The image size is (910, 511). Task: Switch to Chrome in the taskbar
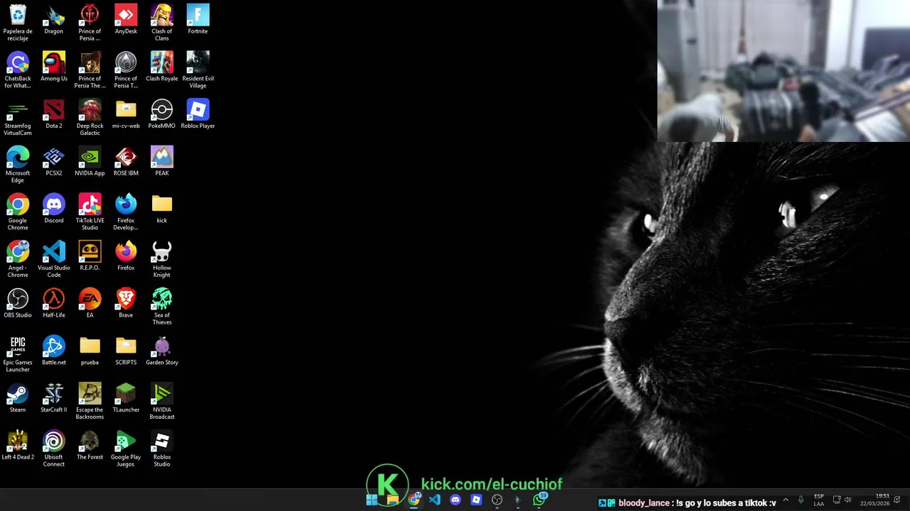click(x=414, y=500)
